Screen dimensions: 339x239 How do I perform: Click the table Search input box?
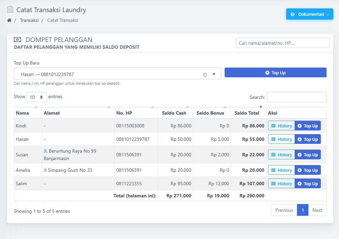tap(296, 97)
